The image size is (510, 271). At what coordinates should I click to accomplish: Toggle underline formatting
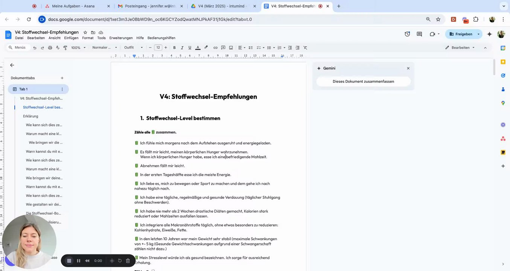(x=190, y=48)
